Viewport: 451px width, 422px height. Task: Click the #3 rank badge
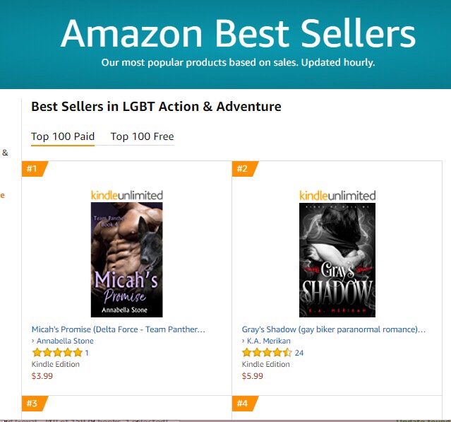(33, 404)
